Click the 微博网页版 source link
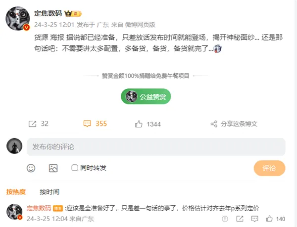This screenshot has width=297, height=227. pyautogui.click(x=140, y=25)
